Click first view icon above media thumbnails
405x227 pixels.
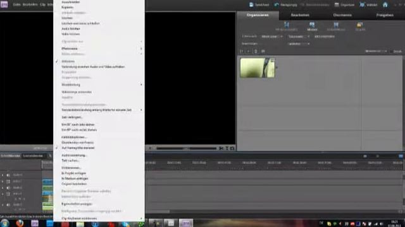tap(241, 51)
